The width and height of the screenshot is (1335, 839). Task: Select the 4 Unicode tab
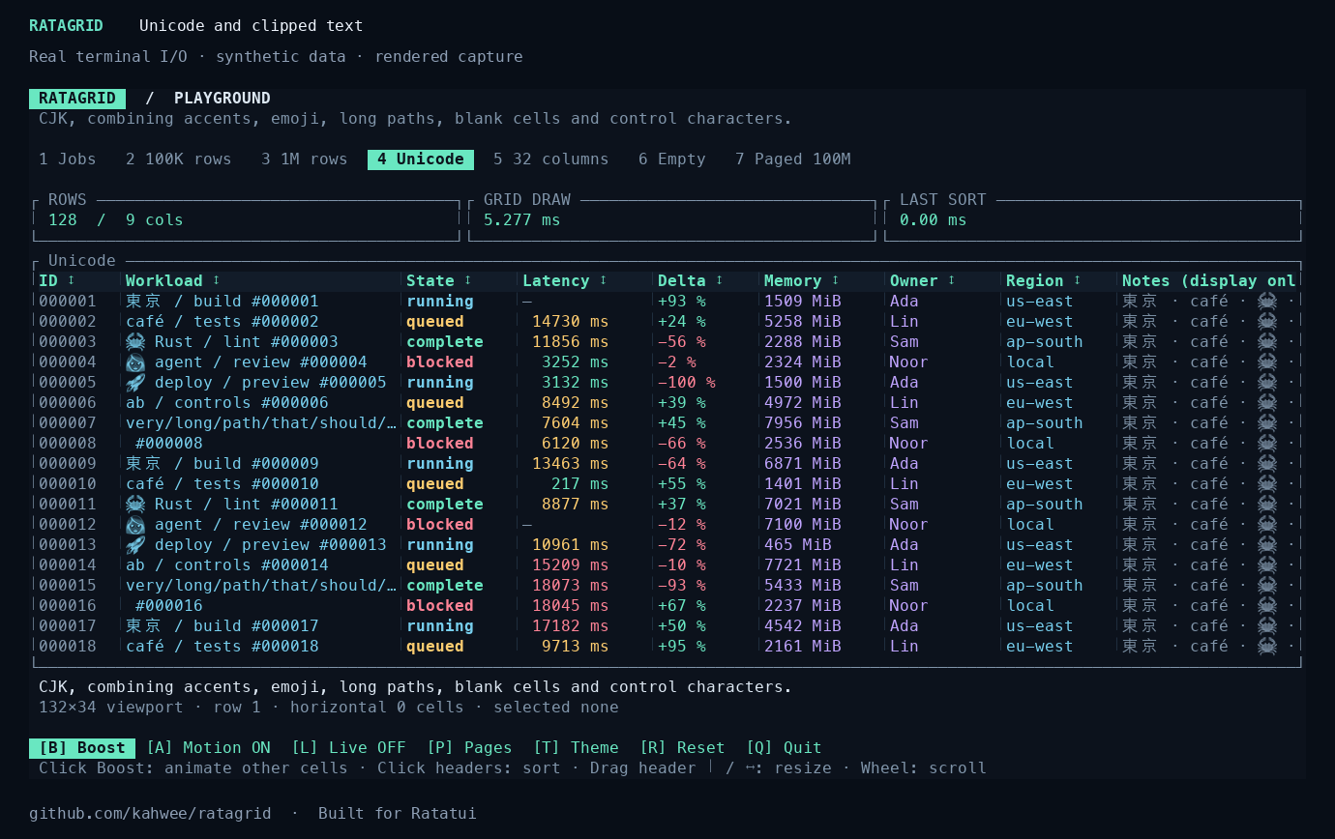tap(421, 159)
